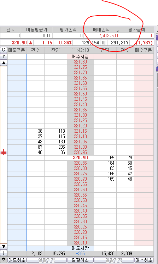Click the volume figure 129,154
The image size is (158, 264).
(x=90, y=43)
